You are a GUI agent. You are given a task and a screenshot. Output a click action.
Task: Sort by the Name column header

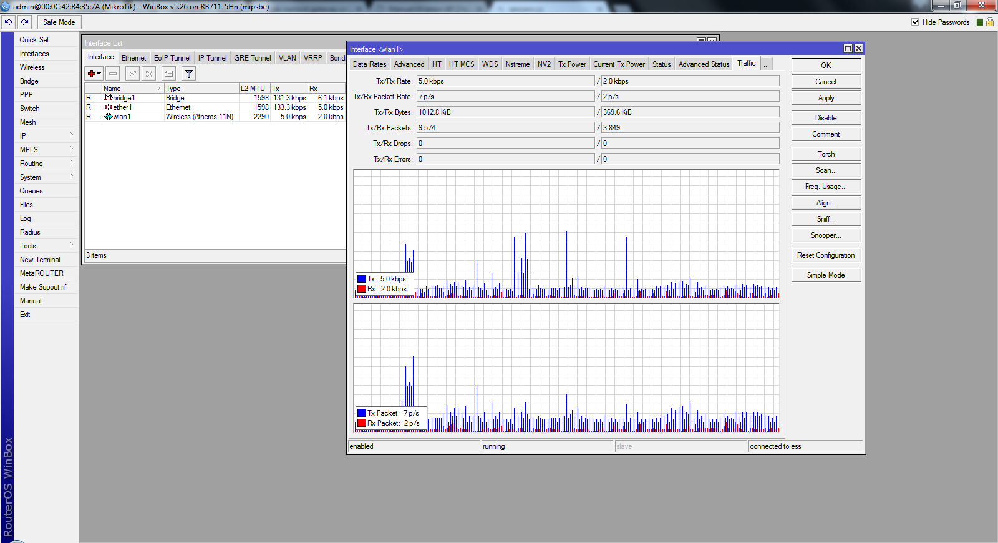click(132, 89)
